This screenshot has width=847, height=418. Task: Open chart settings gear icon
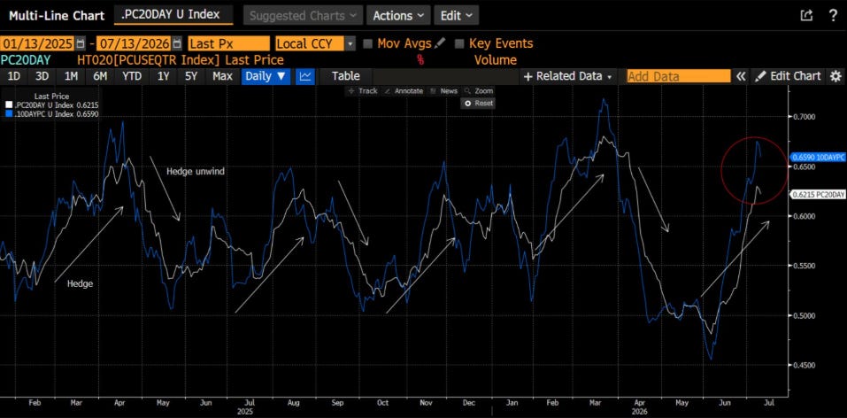tap(835, 76)
